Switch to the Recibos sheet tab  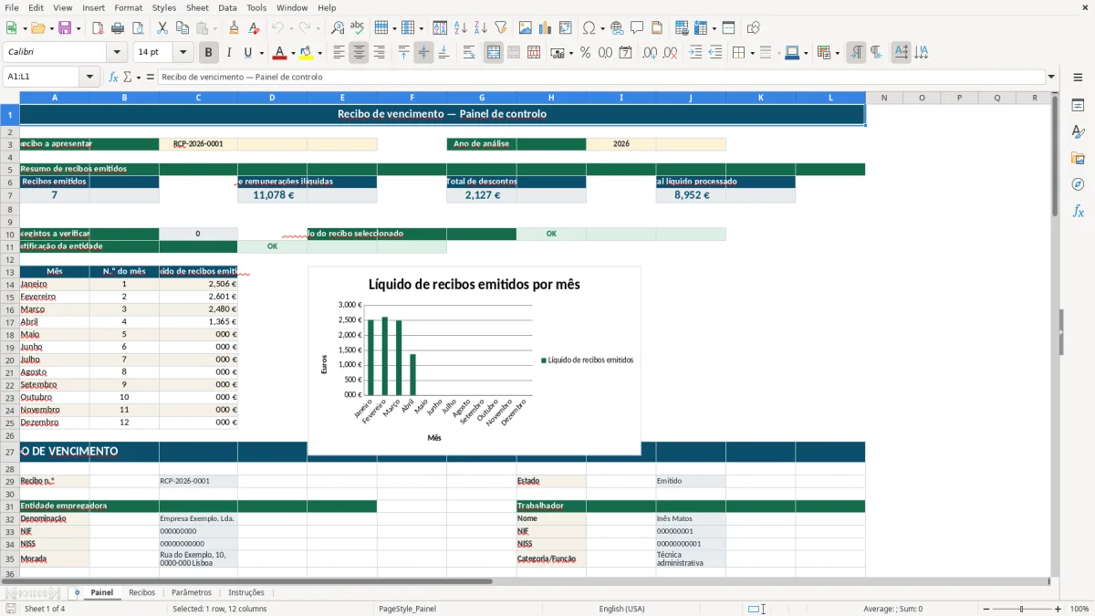pyautogui.click(x=141, y=592)
